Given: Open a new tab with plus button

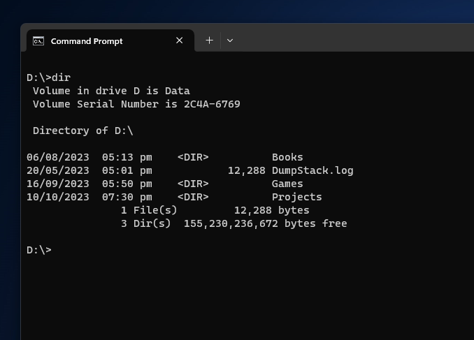Looking at the screenshot, I should click(209, 40).
